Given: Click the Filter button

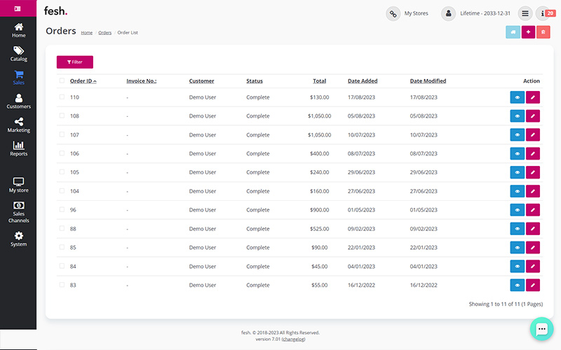Looking at the screenshot, I should click(x=74, y=62).
